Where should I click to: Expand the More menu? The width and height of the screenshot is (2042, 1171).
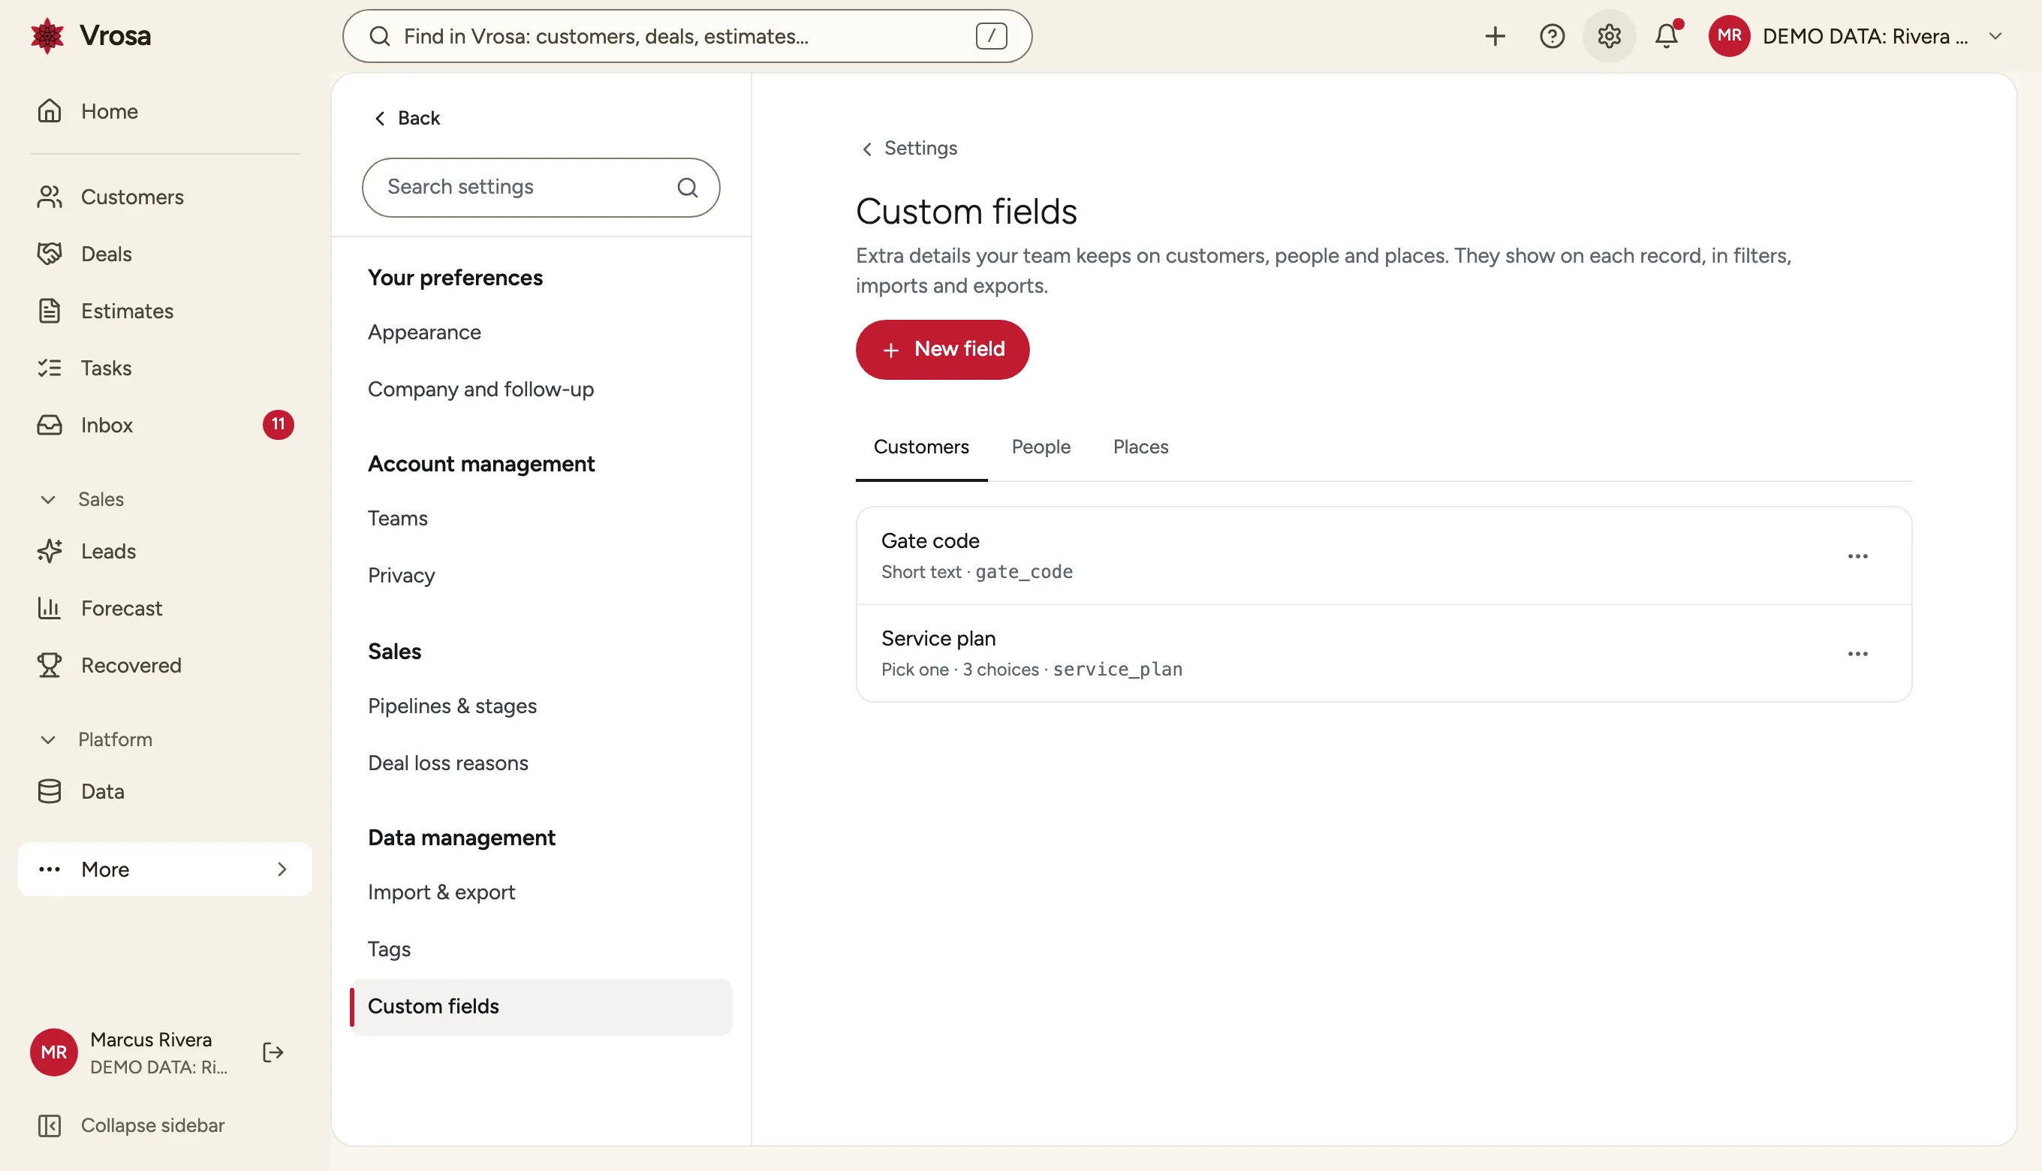(165, 869)
